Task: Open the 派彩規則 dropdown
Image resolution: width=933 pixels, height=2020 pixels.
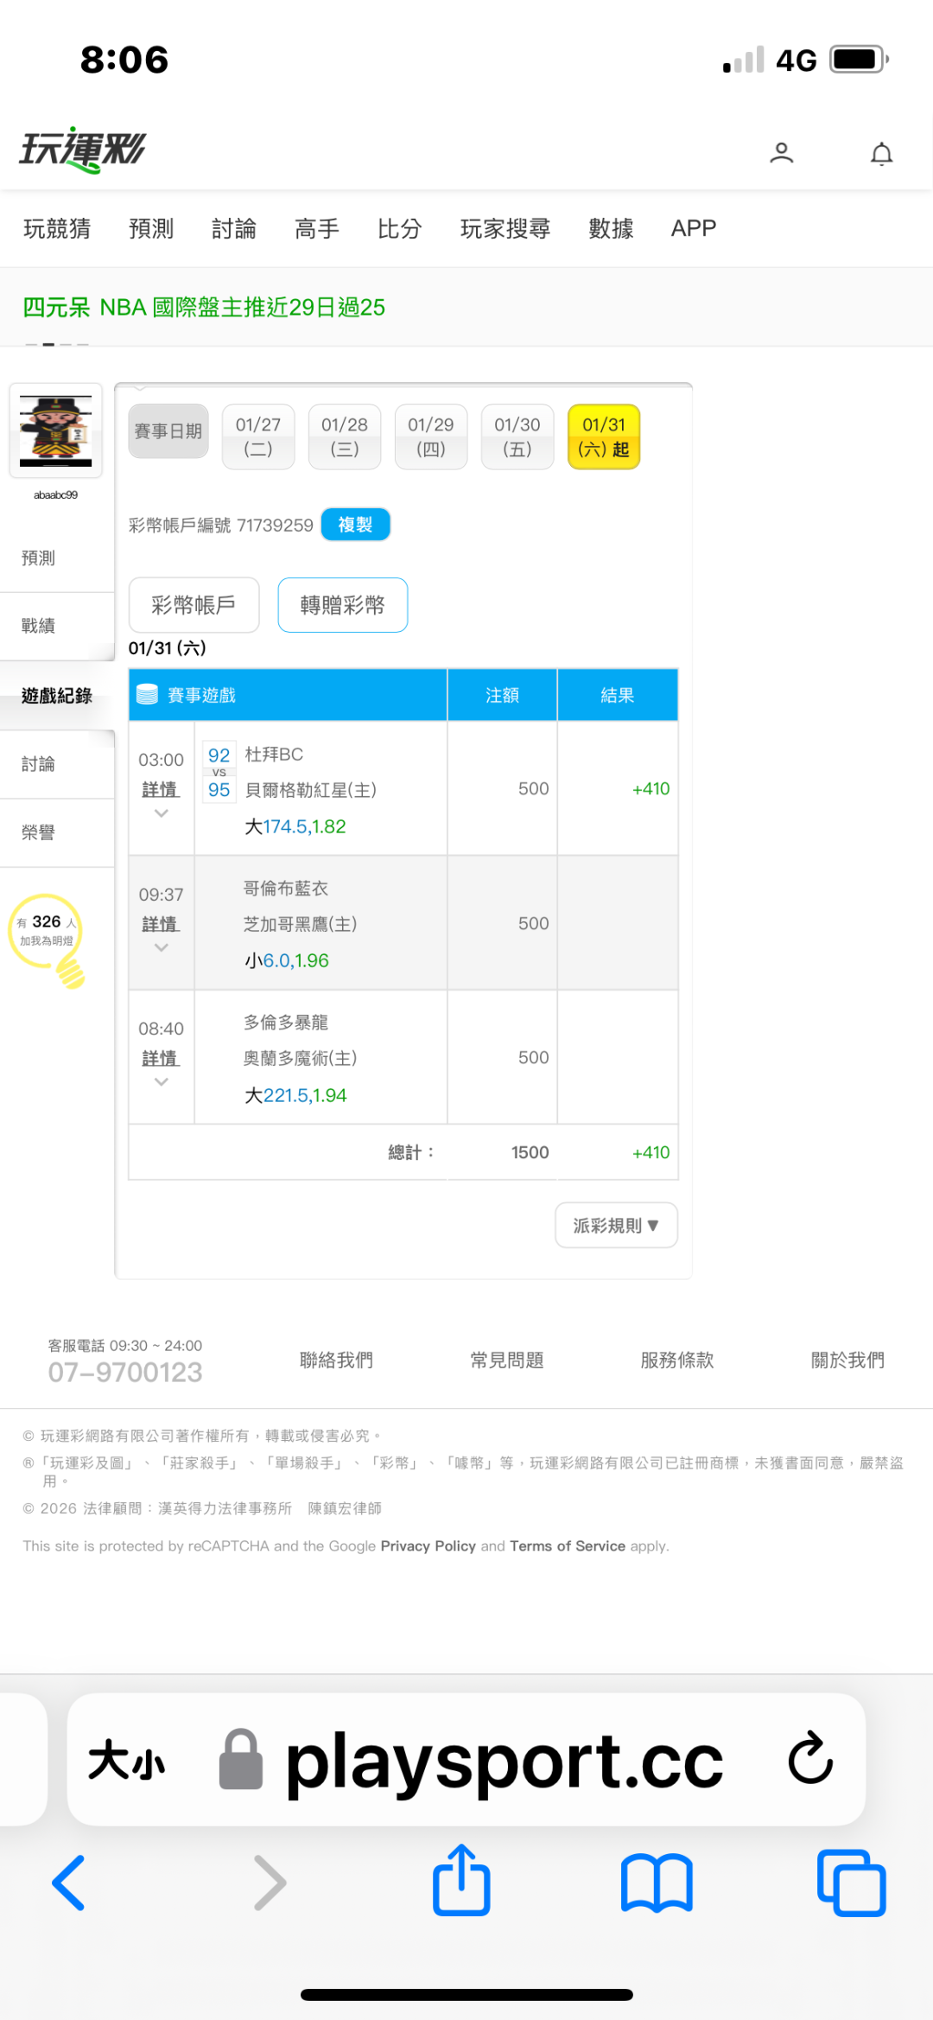Action: click(616, 1225)
